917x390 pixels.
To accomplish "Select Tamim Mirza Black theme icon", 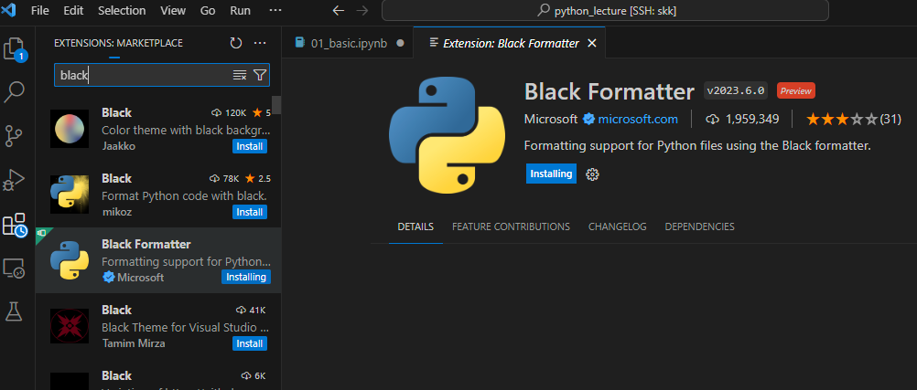I will pyautogui.click(x=70, y=326).
